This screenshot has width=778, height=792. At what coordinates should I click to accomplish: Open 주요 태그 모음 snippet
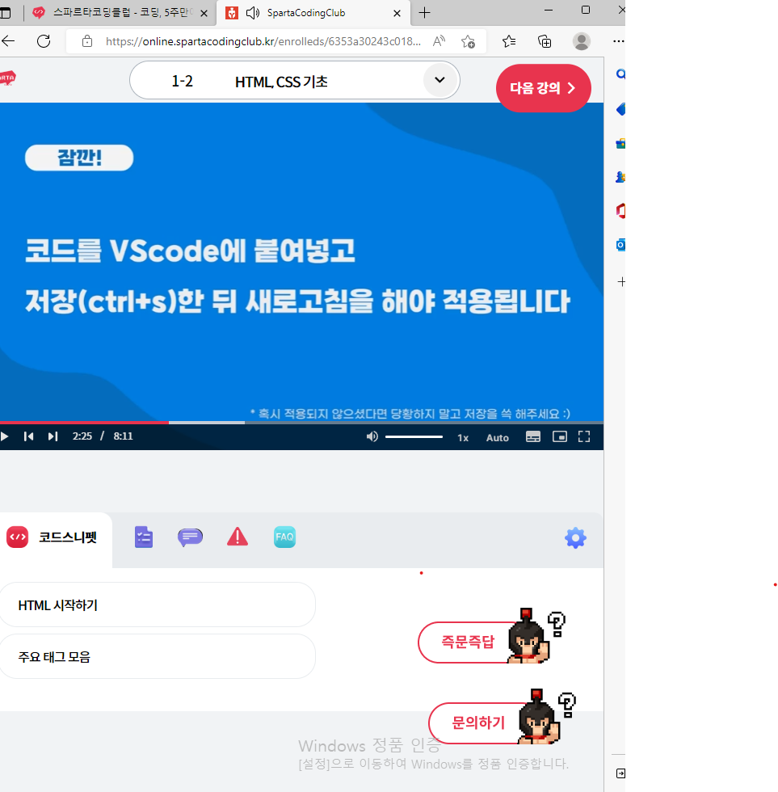[x=158, y=656]
